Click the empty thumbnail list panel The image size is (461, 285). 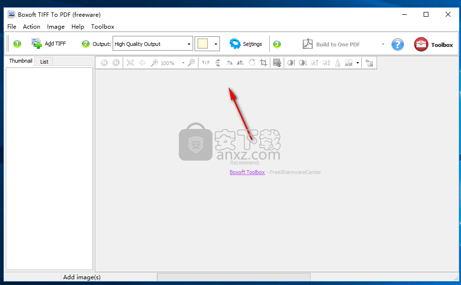[49, 169]
